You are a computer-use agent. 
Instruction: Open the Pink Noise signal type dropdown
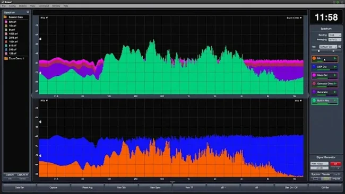click(320, 164)
